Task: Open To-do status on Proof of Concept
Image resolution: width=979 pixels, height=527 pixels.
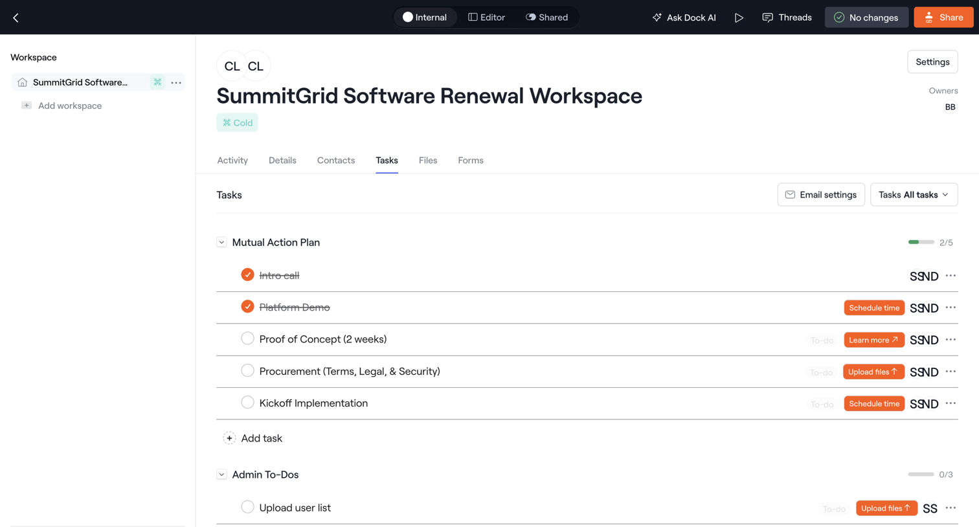Action: tap(822, 341)
